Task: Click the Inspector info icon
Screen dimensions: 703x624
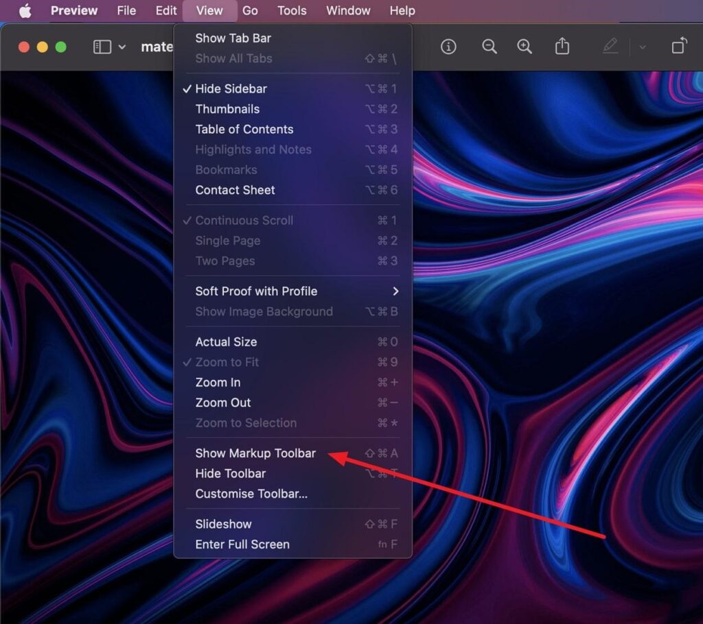Action: (448, 47)
